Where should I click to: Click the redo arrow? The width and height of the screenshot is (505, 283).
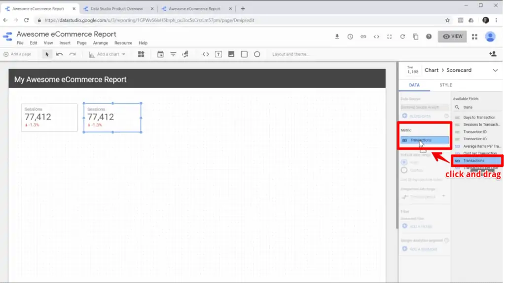[72, 54]
